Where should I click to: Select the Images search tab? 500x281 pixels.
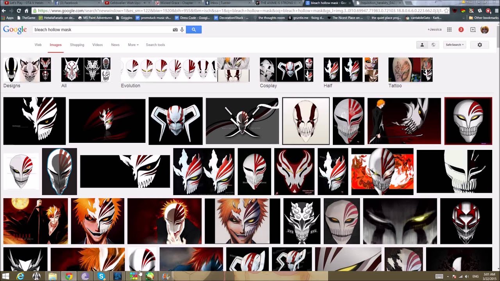click(55, 45)
